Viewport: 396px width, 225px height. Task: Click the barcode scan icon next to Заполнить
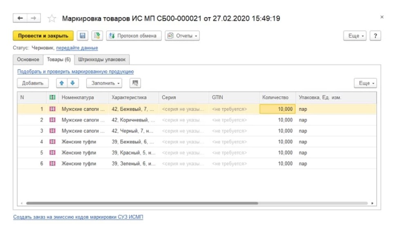click(x=135, y=83)
